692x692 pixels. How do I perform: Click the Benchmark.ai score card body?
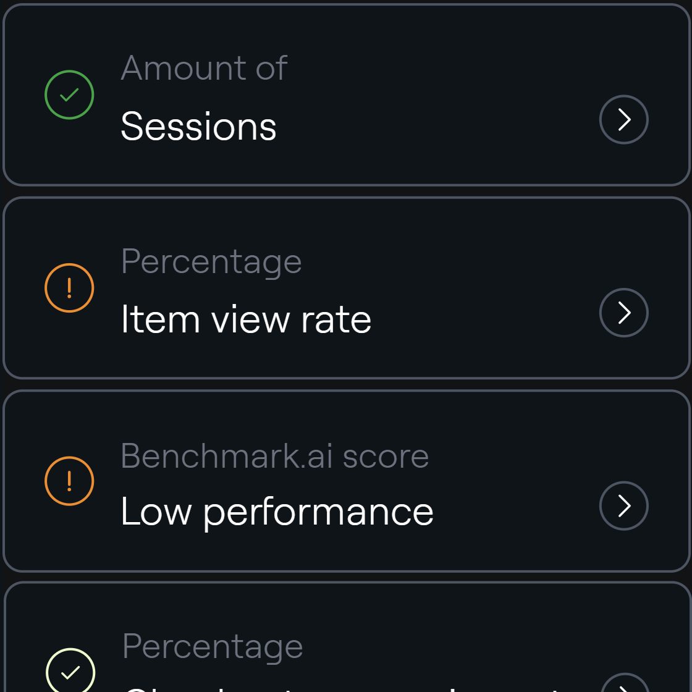coord(346,481)
